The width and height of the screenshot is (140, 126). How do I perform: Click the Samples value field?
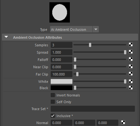[62, 45]
